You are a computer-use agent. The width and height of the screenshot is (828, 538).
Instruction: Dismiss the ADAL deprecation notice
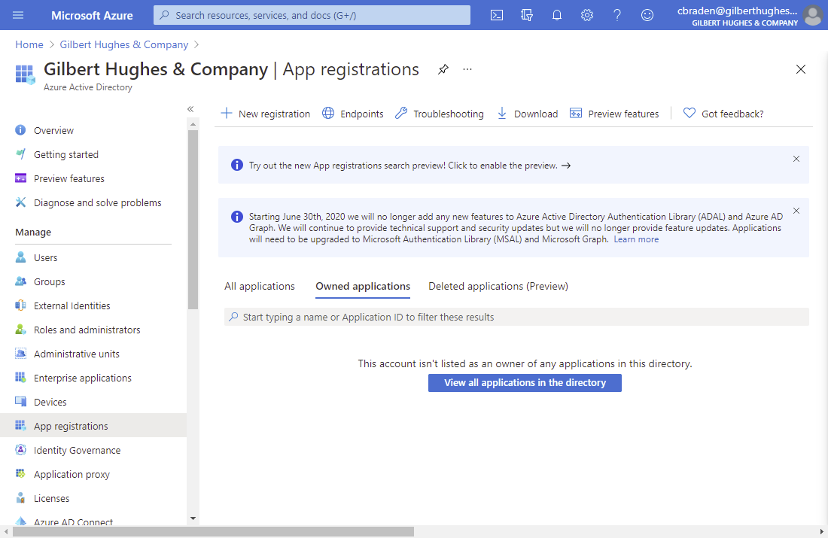[x=796, y=211]
